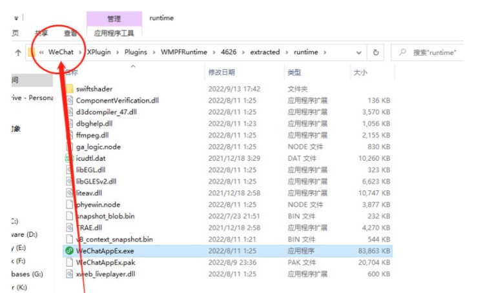Select xweb_liveplayer.dll file name
Screen dimensions: 494x293
pos(105,274)
